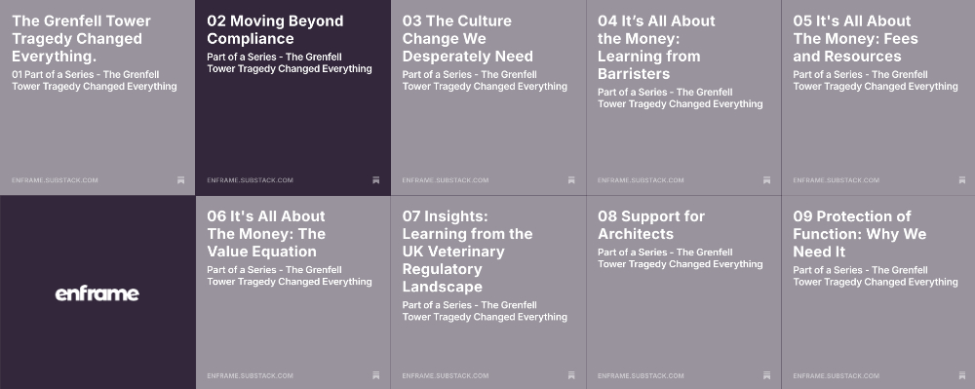This screenshot has width=975, height=389.
Task: Click bookmark icon on Learning from Barristers card
Action: [766, 180]
